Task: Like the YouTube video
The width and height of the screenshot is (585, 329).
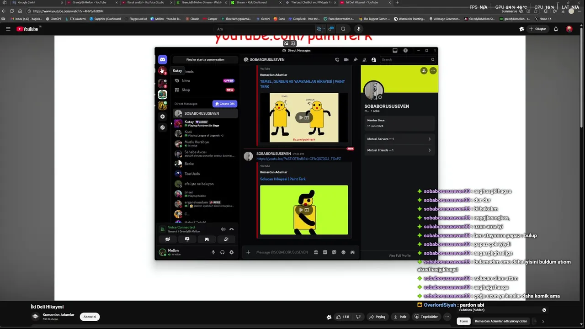Action: click(343, 317)
